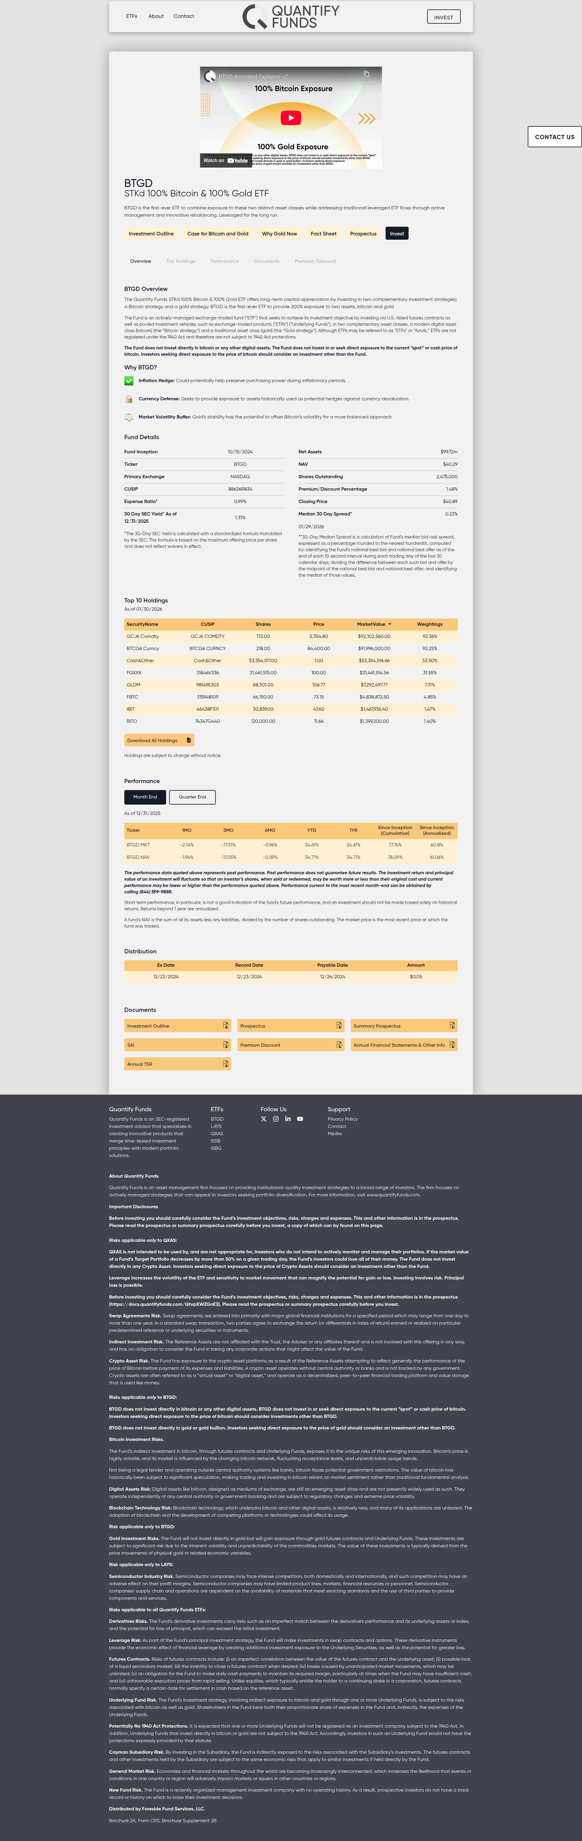Click the BTGD MKT performance row label
Screen dimensions: 582x1841
(x=138, y=845)
